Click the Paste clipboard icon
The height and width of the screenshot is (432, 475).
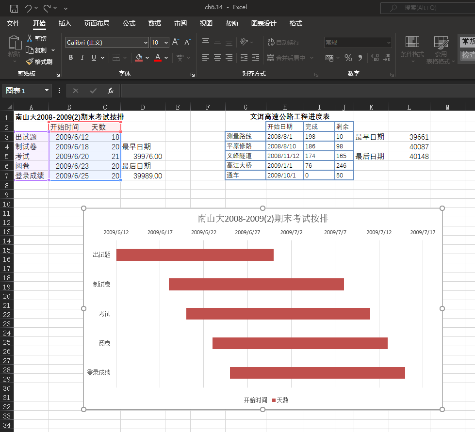click(14, 42)
